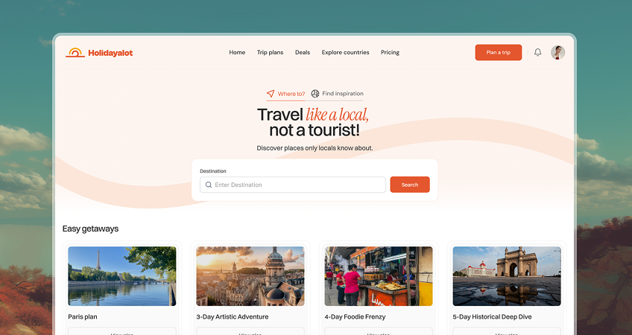The width and height of the screenshot is (632, 335).
Task: Click the Holidayalot brand name link
Action: [110, 53]
